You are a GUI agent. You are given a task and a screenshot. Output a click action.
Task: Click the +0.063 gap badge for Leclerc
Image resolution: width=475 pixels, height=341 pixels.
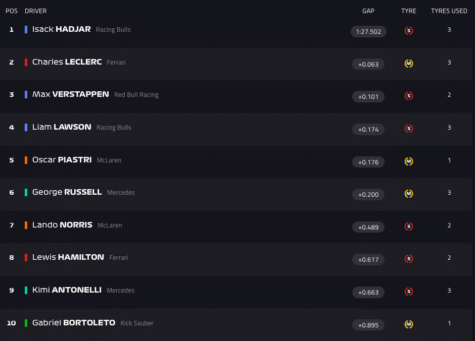click(368, 64)
